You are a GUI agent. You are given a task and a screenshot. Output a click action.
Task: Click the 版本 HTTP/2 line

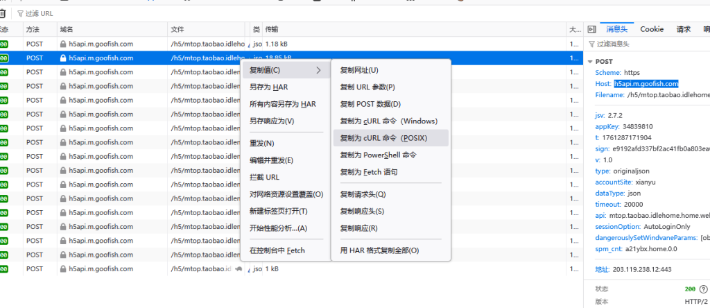click(652, 302)
